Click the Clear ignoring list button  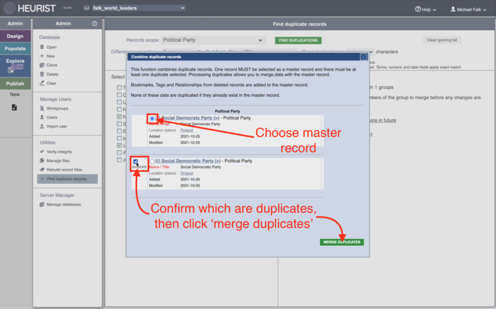coord(442,40)
